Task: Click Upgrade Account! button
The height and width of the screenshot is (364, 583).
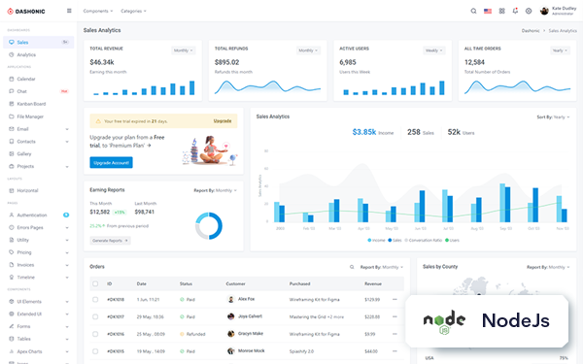Action: coord(111,162)
